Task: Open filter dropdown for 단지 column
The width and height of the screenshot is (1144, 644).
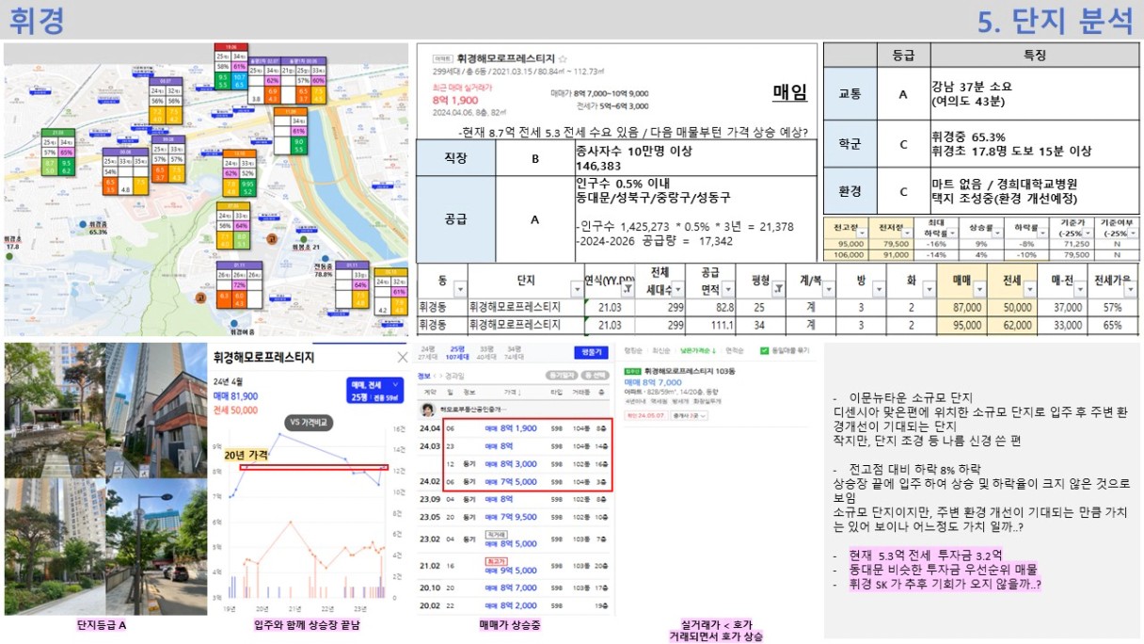Action: (578, 290)
